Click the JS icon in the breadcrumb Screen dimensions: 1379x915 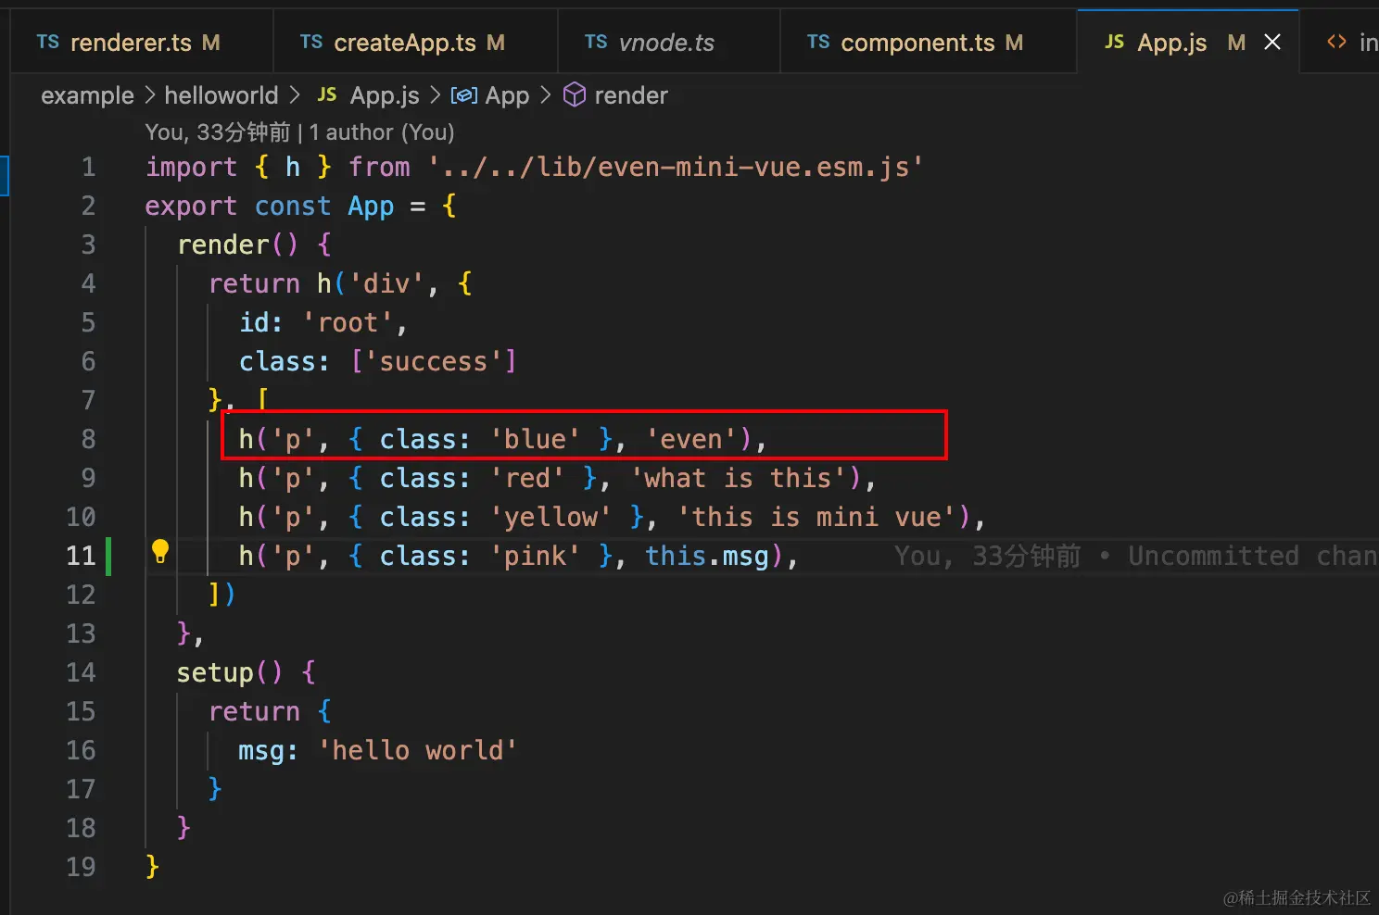point(327,94)
